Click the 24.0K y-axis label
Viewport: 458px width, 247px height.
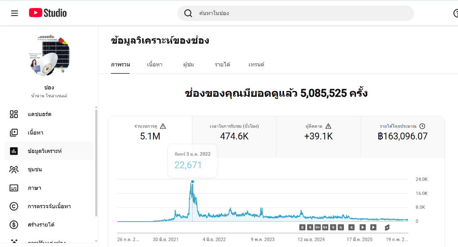[421, 179]
